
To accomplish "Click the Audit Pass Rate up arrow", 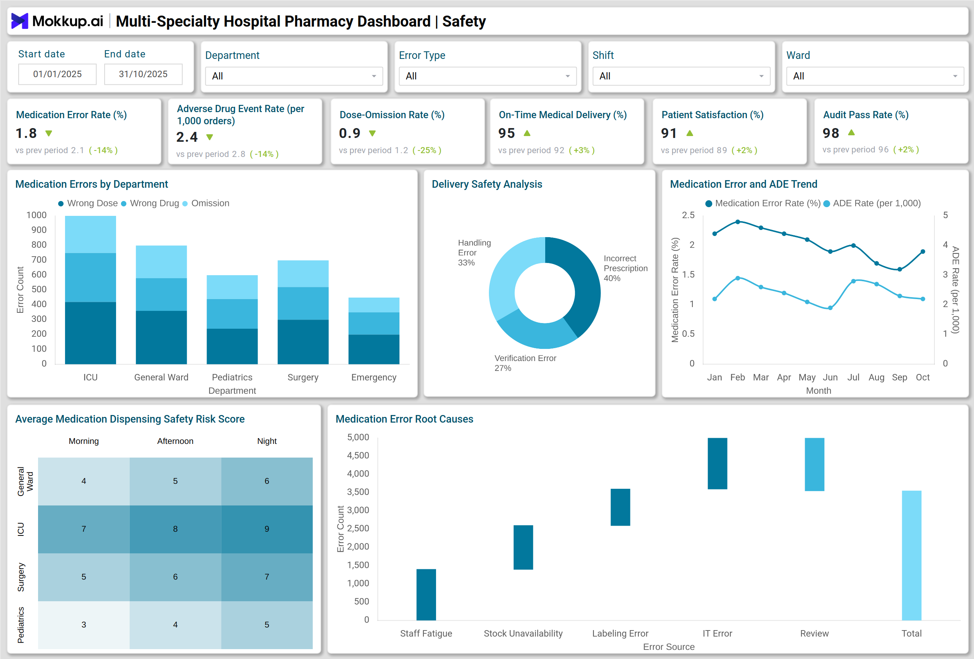I will pyautogui.click(x=851, y=132).
